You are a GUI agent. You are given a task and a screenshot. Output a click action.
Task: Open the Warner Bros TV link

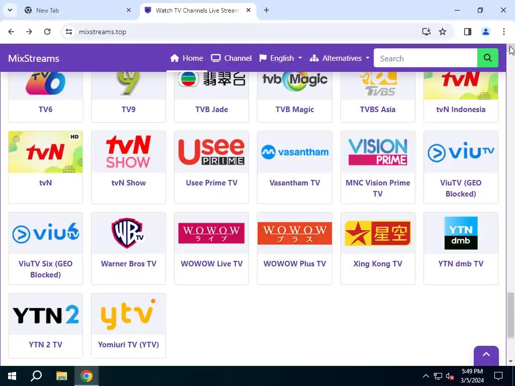pos(128,263)
